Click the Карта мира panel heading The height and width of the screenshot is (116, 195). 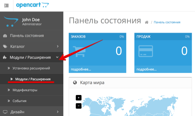92,83
